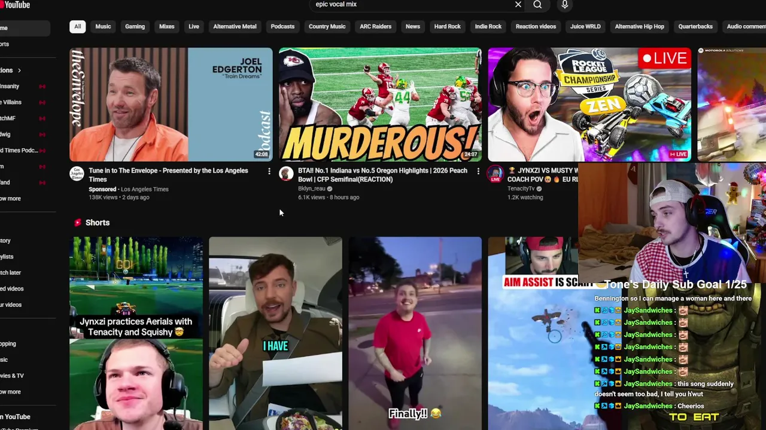Select the ARC Raiders filter chip
Image resolution: width=766 pixels, height=430 pixels.
pos(375,26)
